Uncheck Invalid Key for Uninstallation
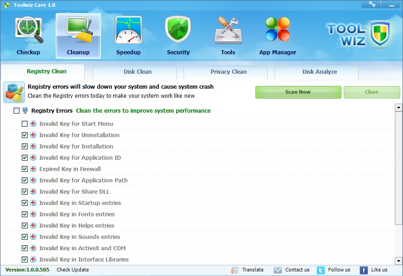The image size is (403, 276). tap(24, 135)
